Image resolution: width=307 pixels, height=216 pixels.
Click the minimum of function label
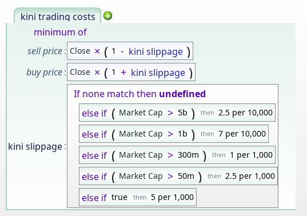(60, 32)
